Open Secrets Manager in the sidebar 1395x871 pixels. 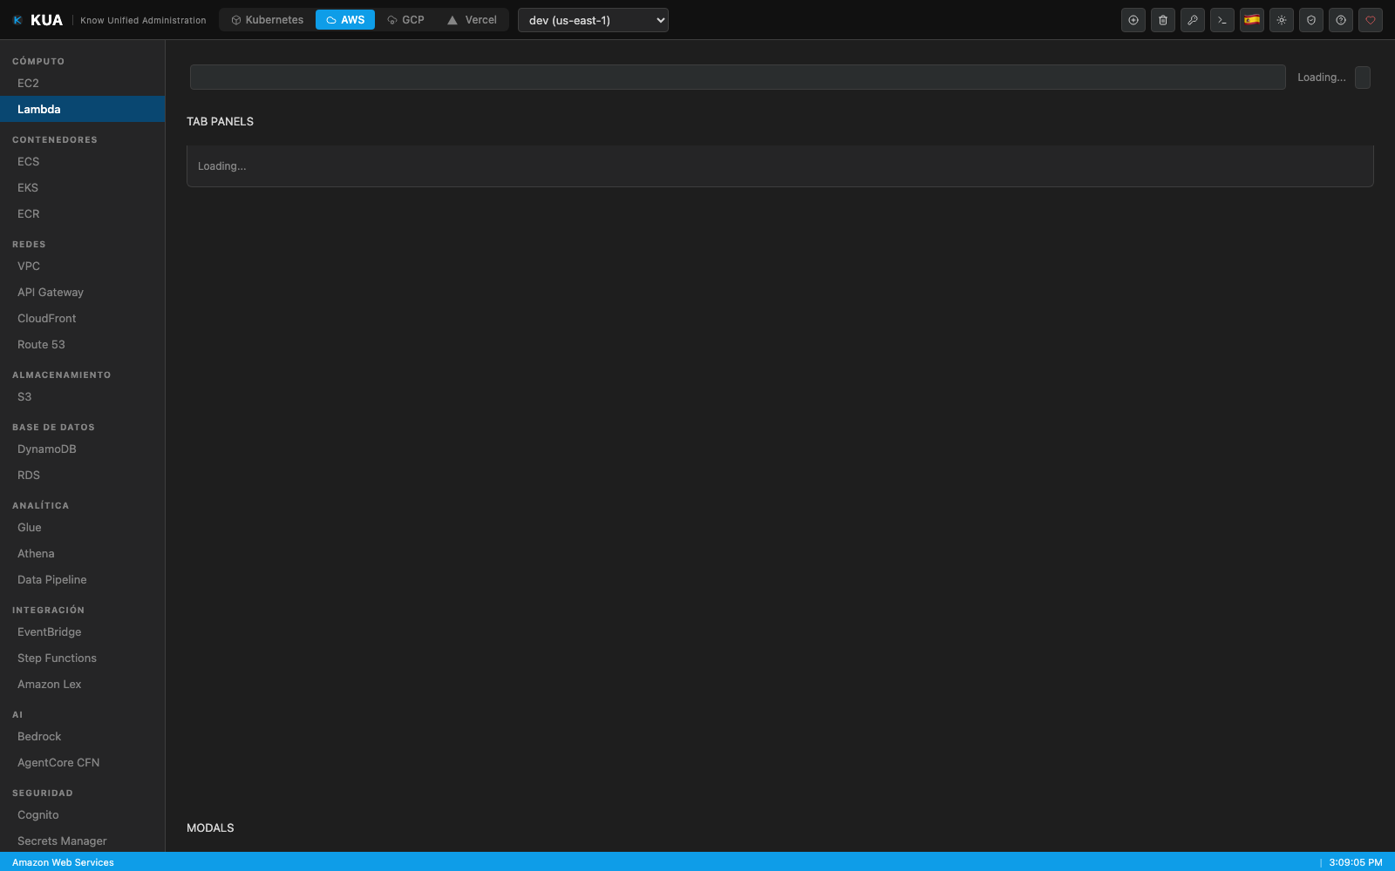pos(83,841)
